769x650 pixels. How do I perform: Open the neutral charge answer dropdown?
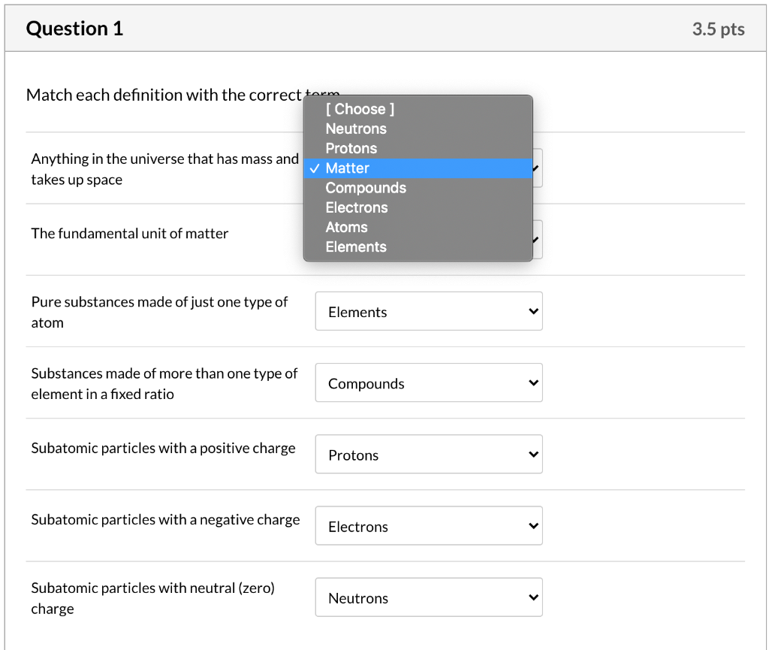[428, 597]
